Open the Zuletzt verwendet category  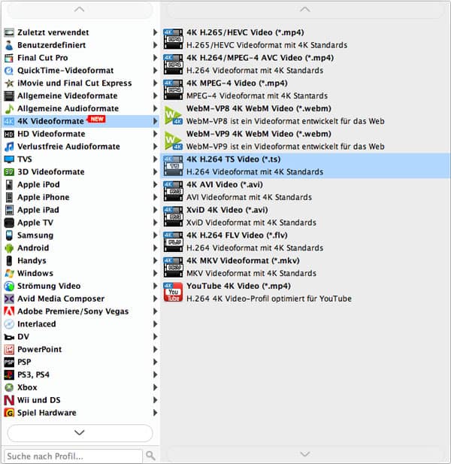pyautogui.click(x=53, y=32)
